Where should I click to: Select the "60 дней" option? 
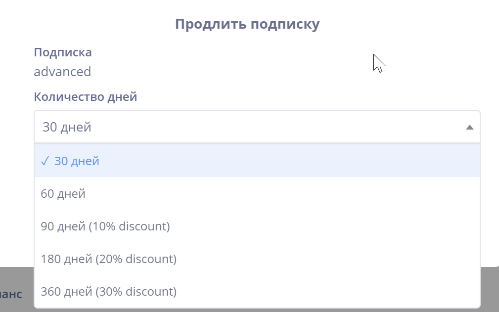(x=64, y=193)
